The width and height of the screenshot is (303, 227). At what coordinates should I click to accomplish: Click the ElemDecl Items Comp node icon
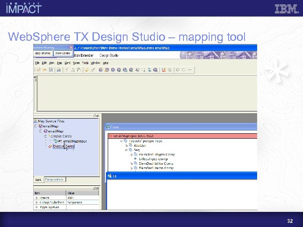pyautogui.click(x=136, y=168)
